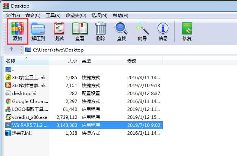This screenshot has height=156, width=237.
Task: Click the size value 282
Action: pos(73,94)
